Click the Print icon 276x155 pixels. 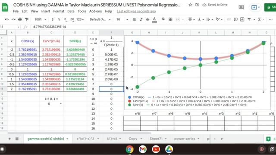[x=20, y=19]
